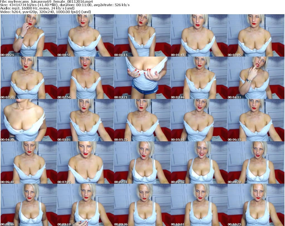Select the thumbnail stamped 00:05:01
285x226 pixels.
[x=86, y=120]
